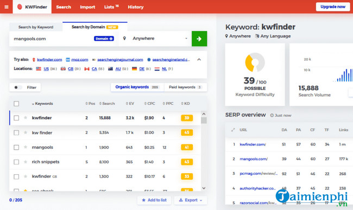Sort by Pos column
Viewport: 353px width, 210px height.
90,104
